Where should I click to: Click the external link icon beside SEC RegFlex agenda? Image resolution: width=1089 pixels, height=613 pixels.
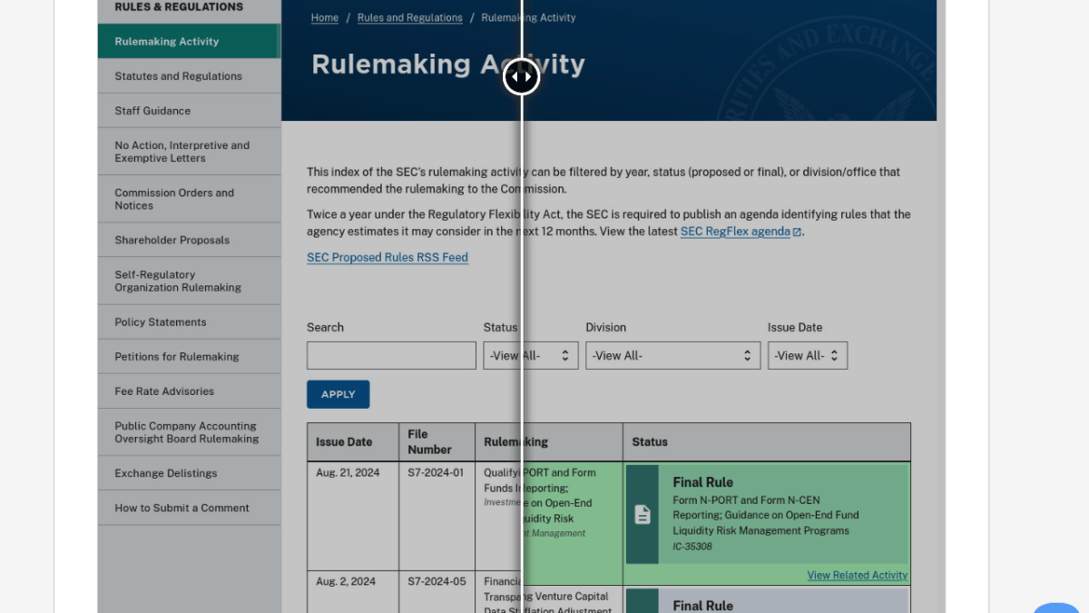click(x=797, y=232)
